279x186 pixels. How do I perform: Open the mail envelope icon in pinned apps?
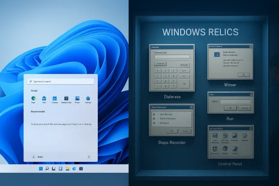pos(44,98)
